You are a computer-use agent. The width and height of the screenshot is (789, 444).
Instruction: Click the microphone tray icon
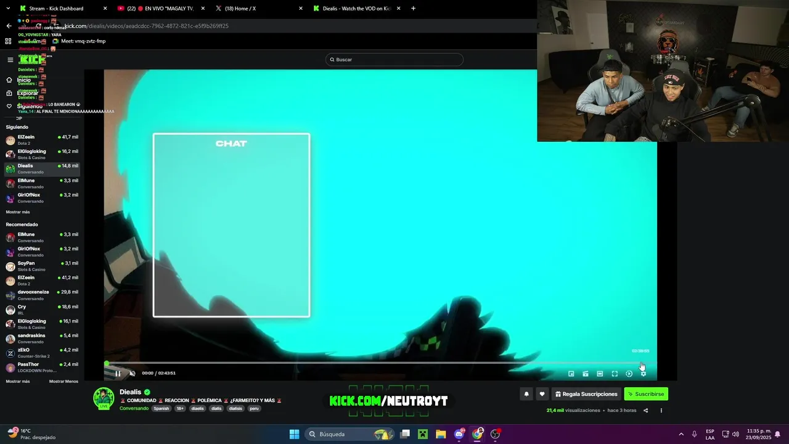pos(695,434)
